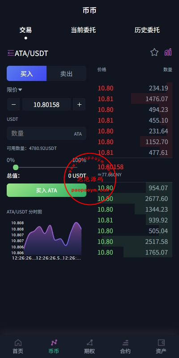The width and height of the screenshot is (179, 358).
Task: Switch to 当前委托 tab
Action: pyautogui.click(x=83, y=30)
